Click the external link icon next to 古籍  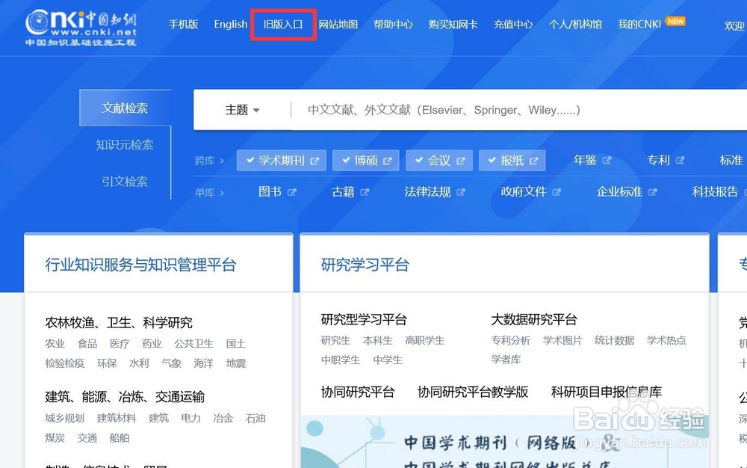coord(365,191)
